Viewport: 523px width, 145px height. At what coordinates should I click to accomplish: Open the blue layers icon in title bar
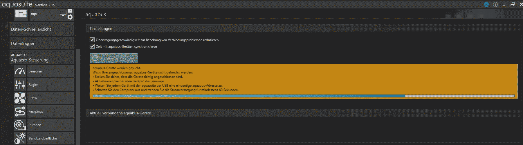[486, 4]
